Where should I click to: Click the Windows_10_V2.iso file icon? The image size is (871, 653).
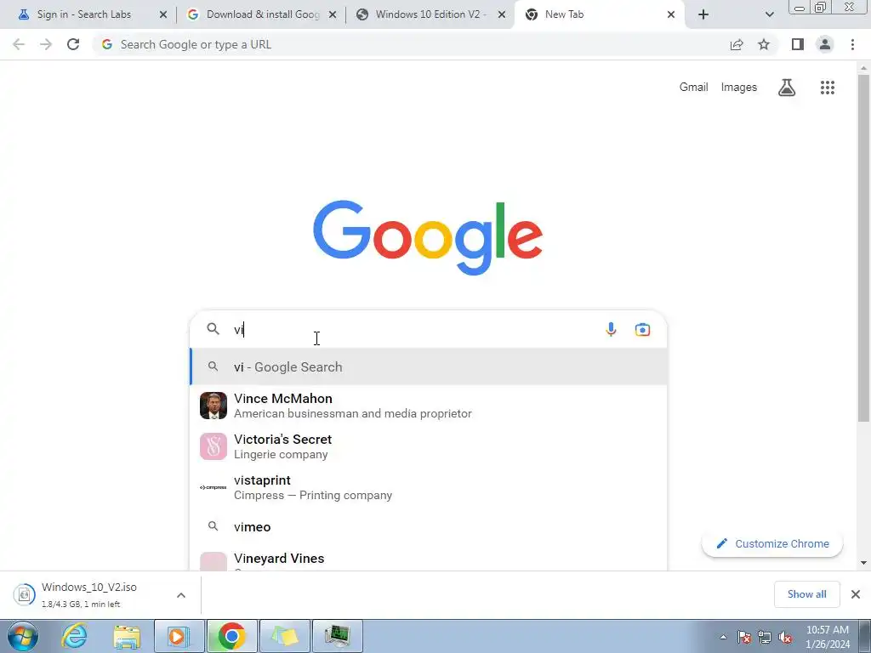25,594
